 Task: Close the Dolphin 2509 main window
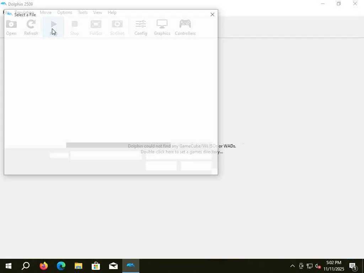[355, 4]
